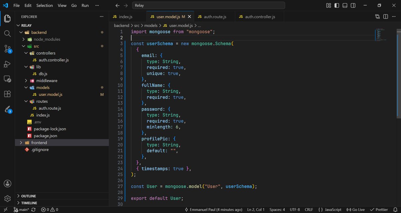This screenshot has width=401, height=213.
Task: Open package-lock.json in the explorer
Action: [62, 129]
